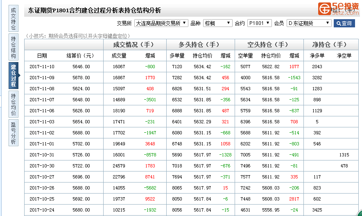Open the 成交持仓 side tab
Screen dimensions: 362x216
[x=14, y=19]
